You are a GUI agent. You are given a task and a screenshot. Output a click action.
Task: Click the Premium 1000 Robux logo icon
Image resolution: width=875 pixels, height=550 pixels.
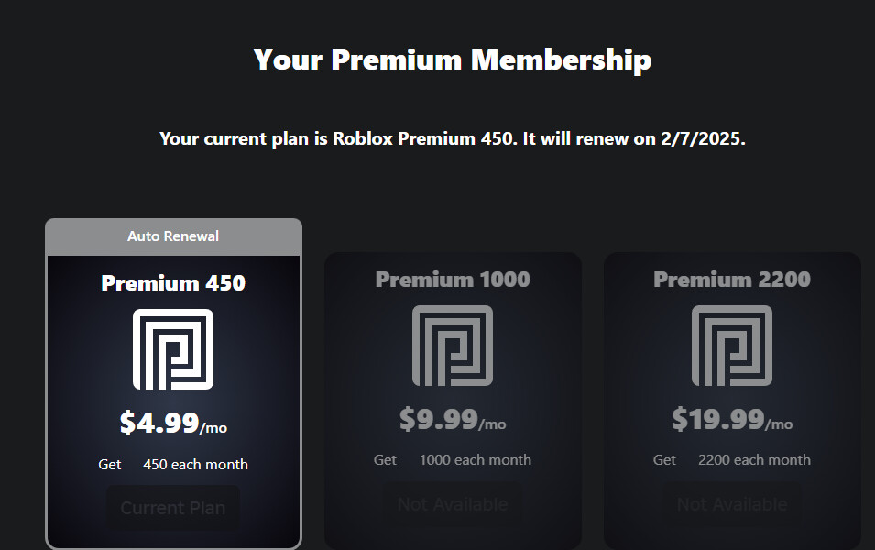coord(453,346)
